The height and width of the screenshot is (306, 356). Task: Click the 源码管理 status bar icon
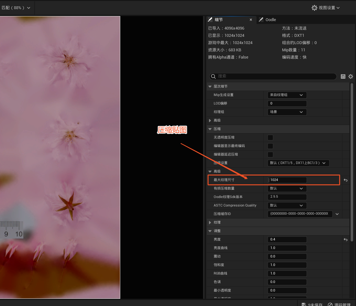point(330,304)
